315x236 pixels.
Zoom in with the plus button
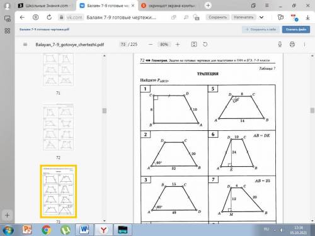[x=178, y=45]
